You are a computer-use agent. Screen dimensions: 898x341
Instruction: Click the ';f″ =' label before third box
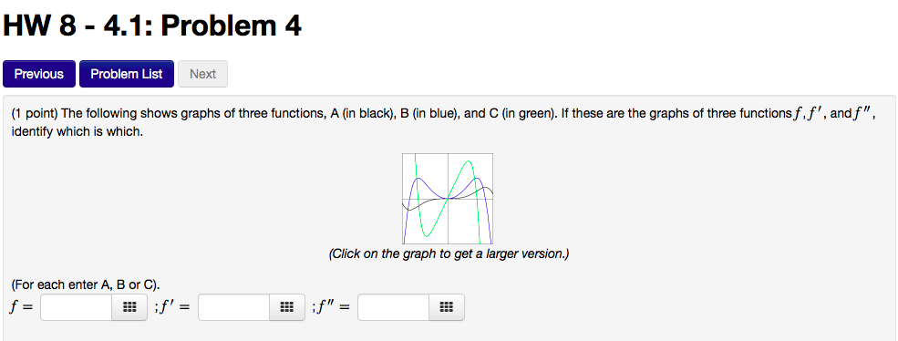332,307
